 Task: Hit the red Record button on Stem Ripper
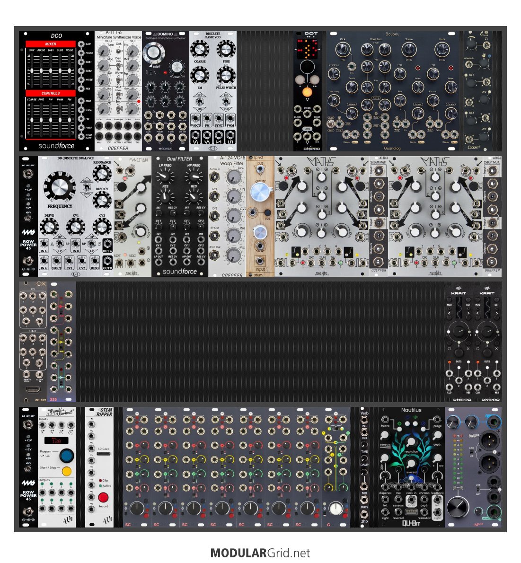click(103, 497)
